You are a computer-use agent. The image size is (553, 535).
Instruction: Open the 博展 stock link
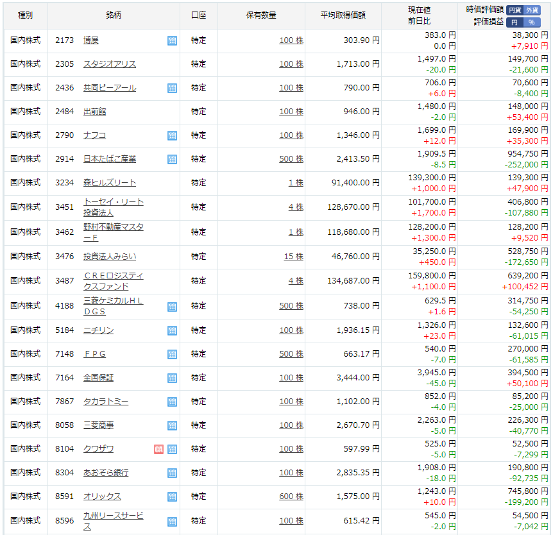(x=90, y=40)
